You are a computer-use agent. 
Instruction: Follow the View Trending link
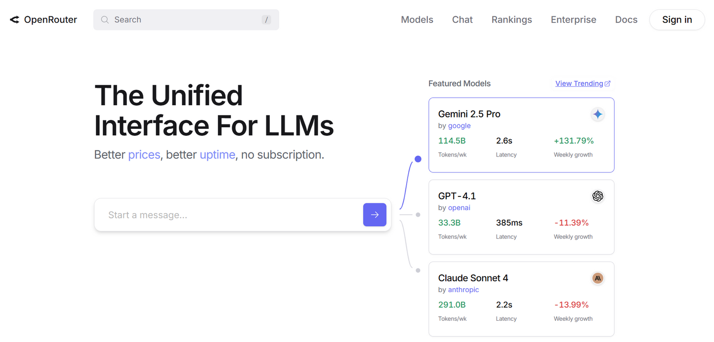[579, 84]
